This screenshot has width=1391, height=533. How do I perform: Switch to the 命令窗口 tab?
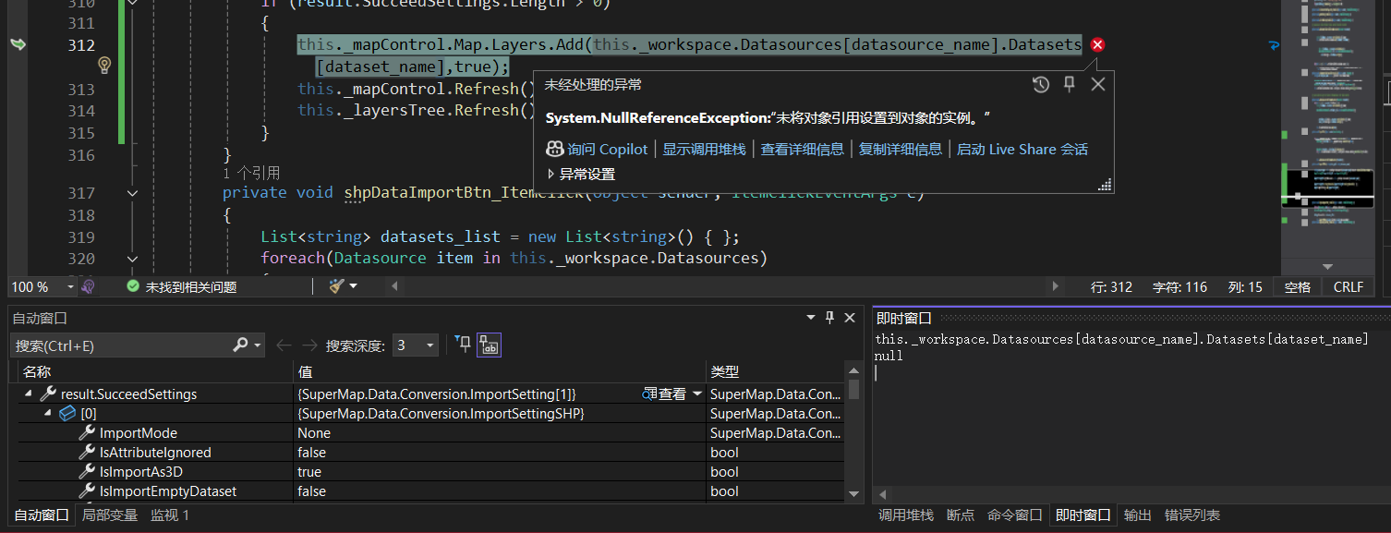click(x=1015, y=515)
